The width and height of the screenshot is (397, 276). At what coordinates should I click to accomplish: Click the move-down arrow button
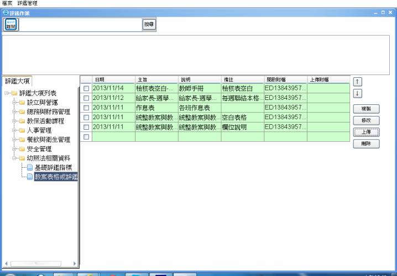coord(357,94)
